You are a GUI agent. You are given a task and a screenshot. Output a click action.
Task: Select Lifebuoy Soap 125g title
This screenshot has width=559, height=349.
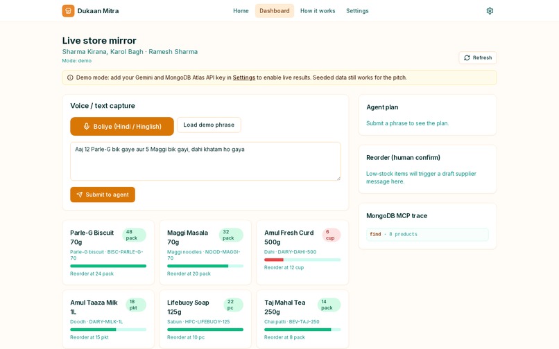point(188,307)
